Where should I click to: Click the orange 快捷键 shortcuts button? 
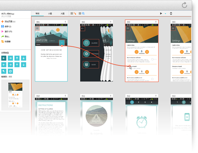point(6,41)
